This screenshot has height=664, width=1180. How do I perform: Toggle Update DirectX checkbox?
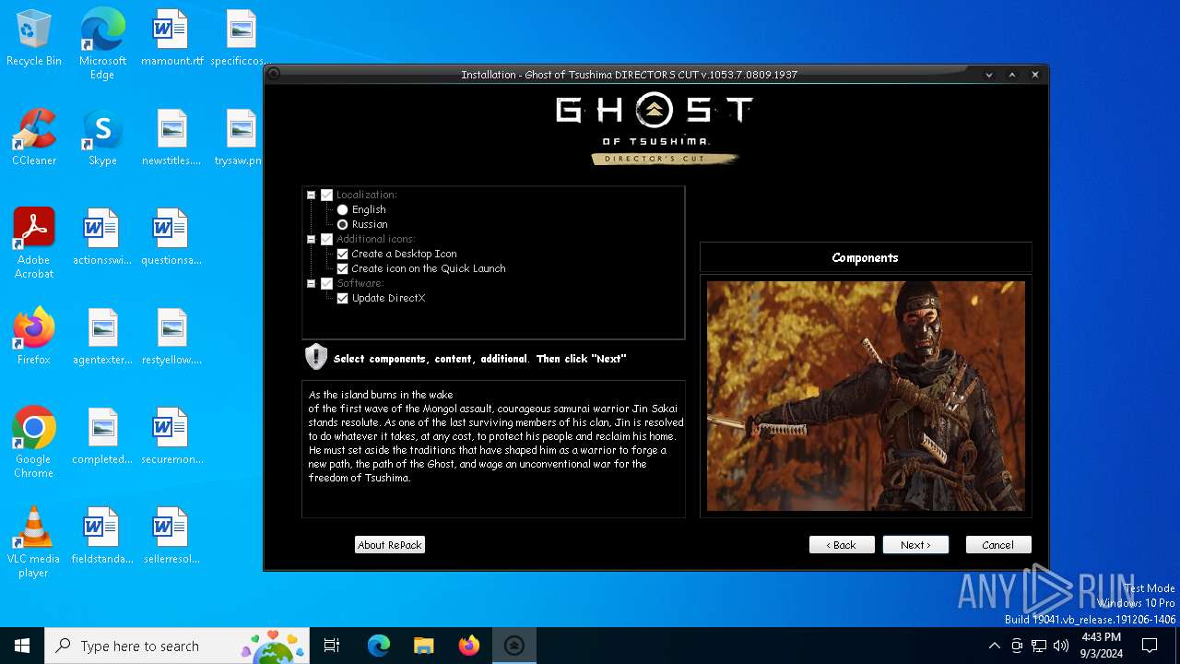(x=342, y=298)
